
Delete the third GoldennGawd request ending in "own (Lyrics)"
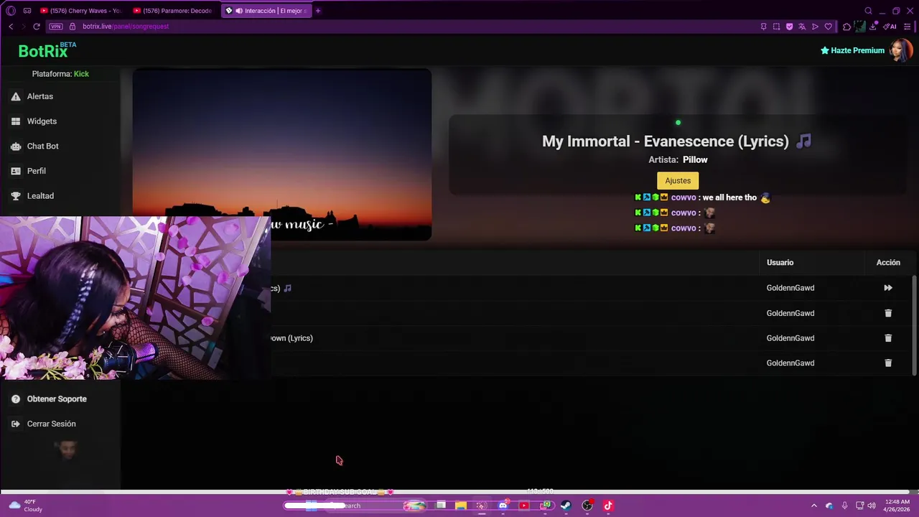click(x=888, y=338)
